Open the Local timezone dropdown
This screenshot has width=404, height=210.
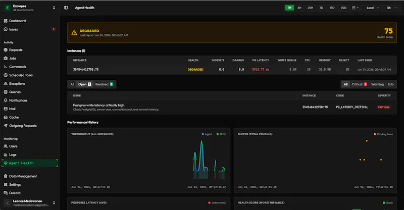click(373, 8)
